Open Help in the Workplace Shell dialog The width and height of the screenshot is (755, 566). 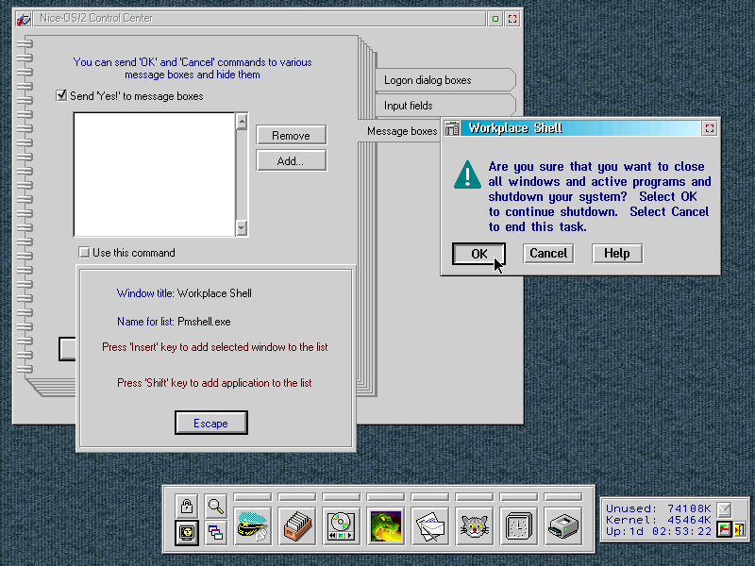click(617, 254)
